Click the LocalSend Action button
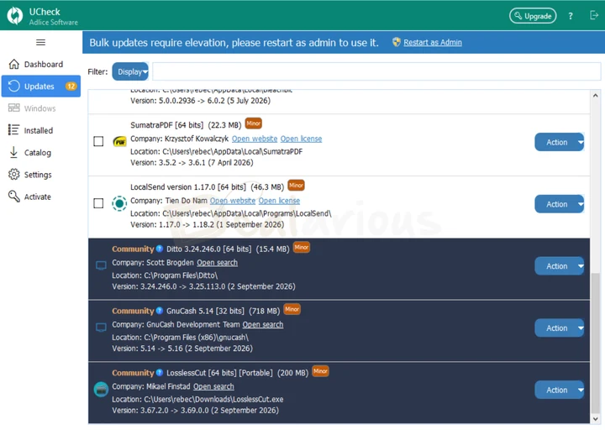Viewport: 605px width, 430px height. click(556, 204)
